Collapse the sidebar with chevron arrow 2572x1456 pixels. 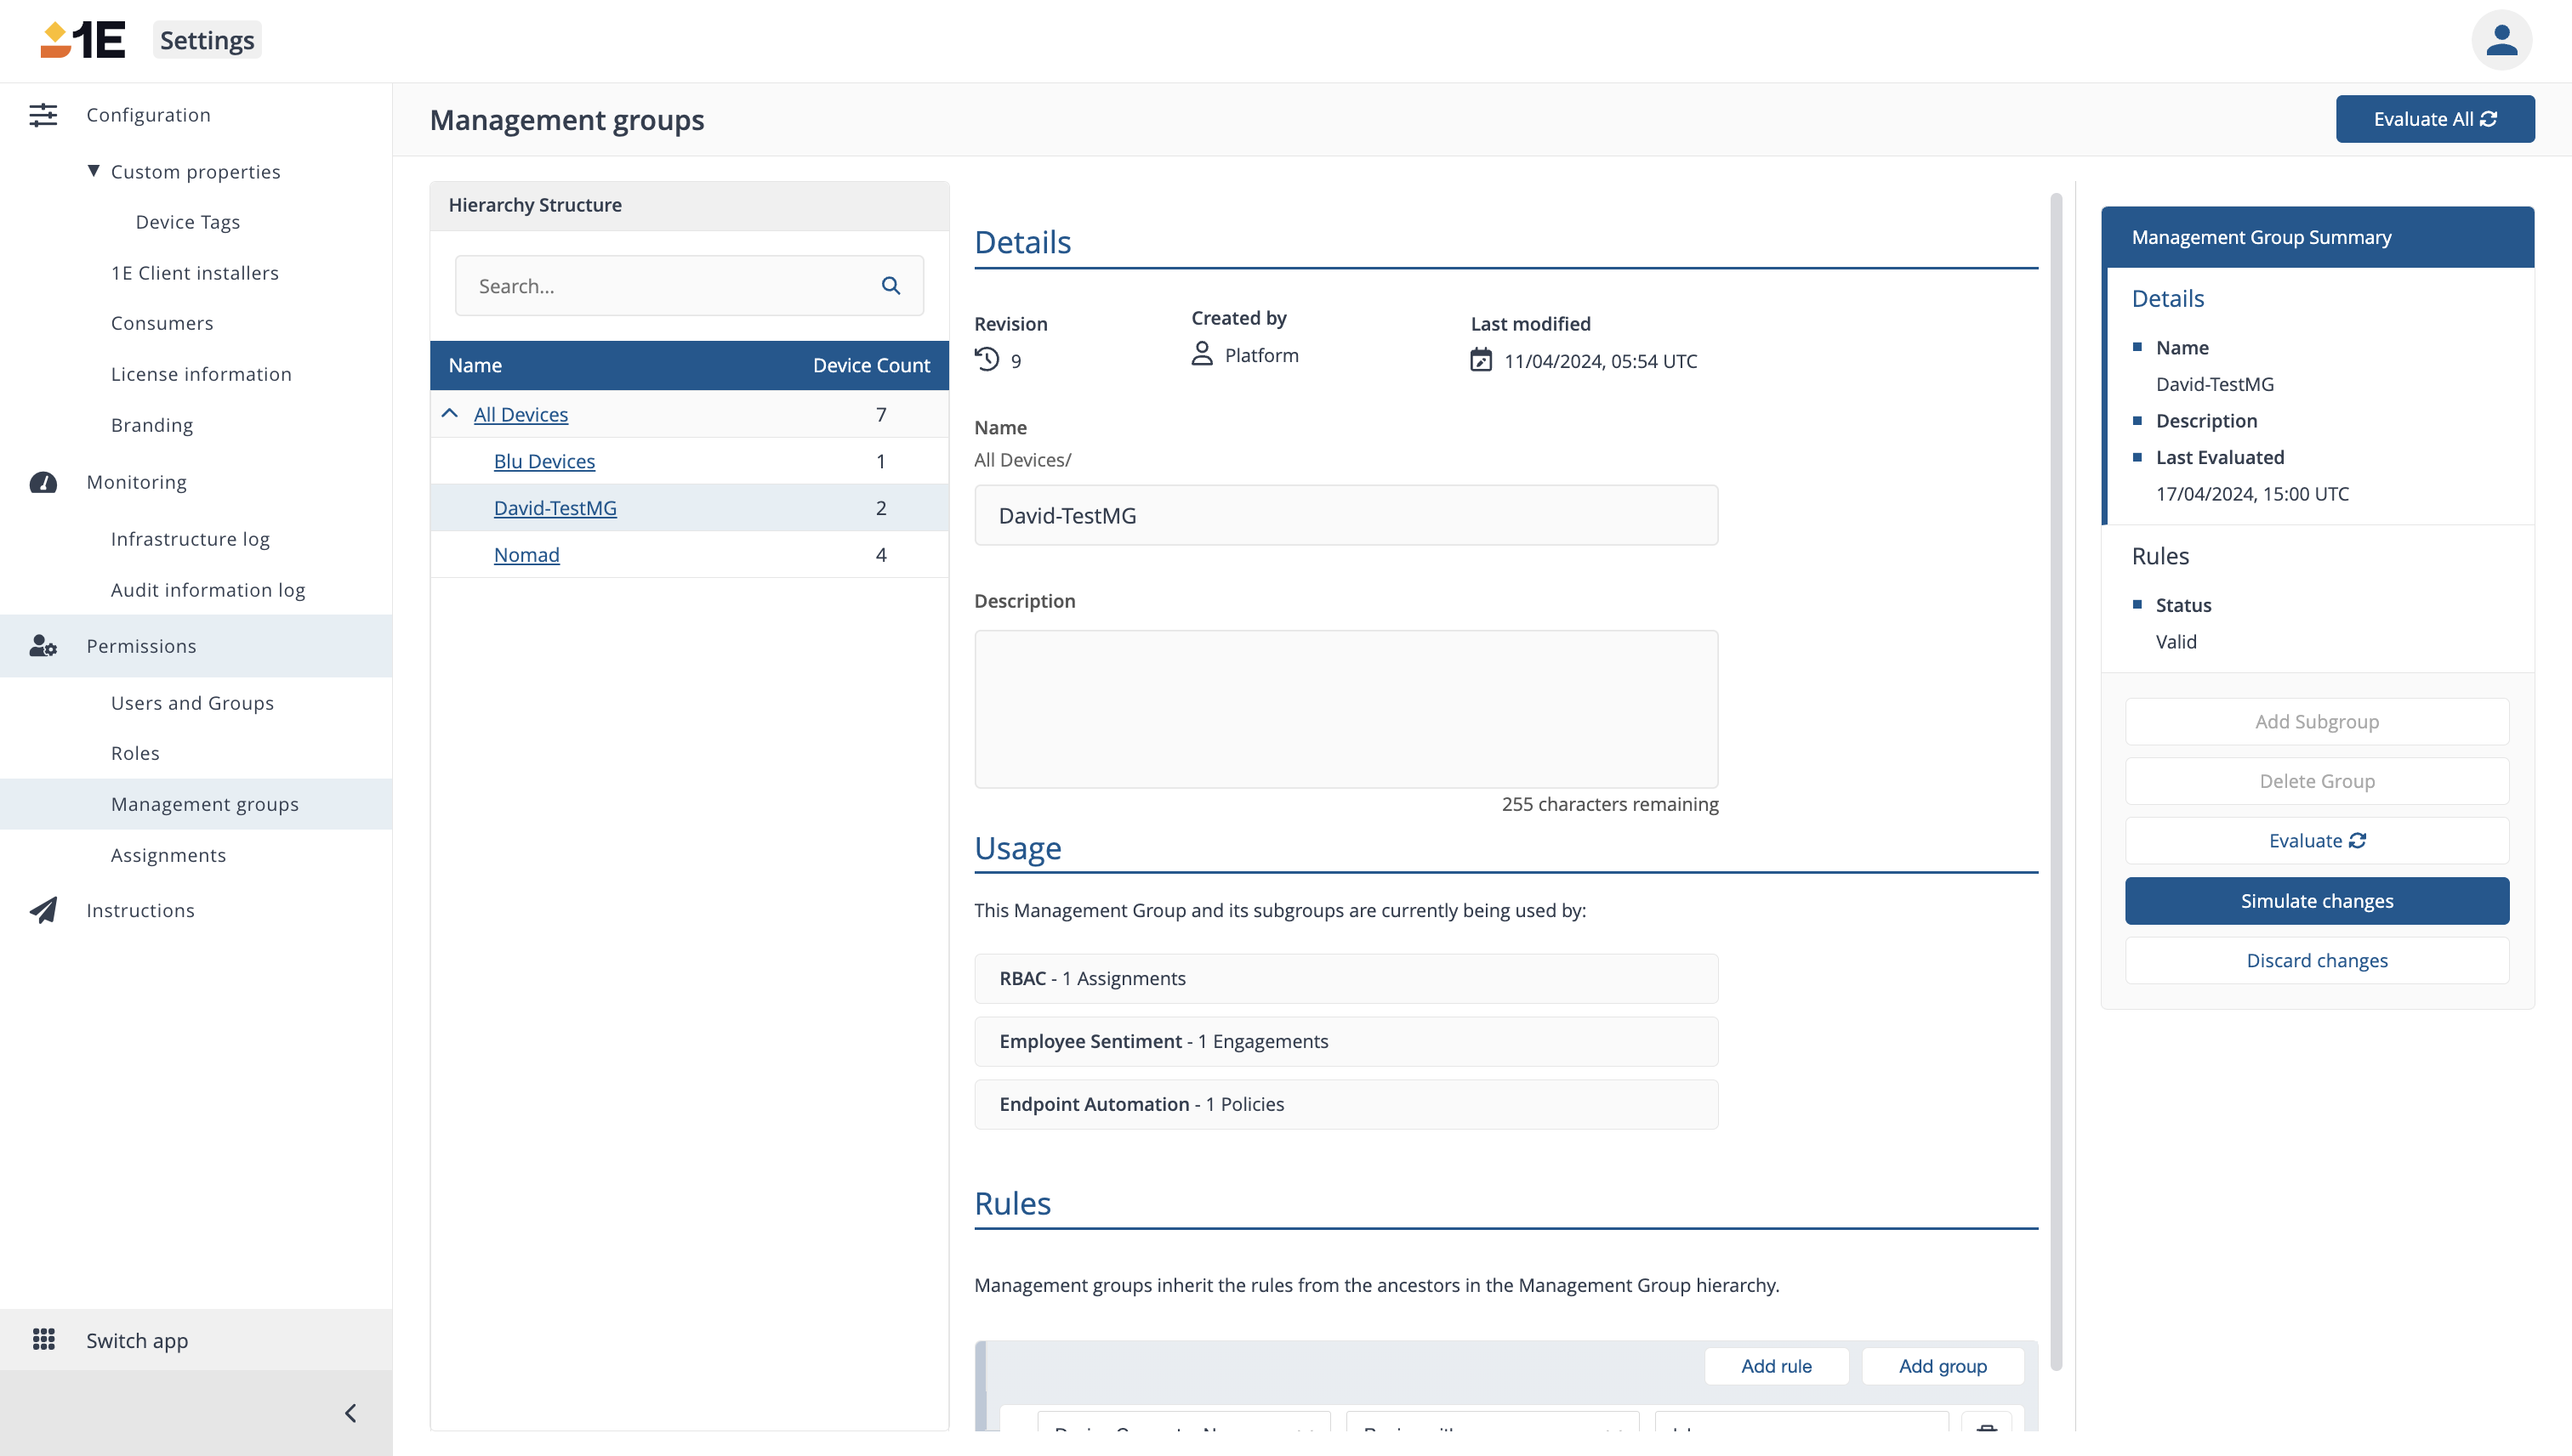(350, 1413)
